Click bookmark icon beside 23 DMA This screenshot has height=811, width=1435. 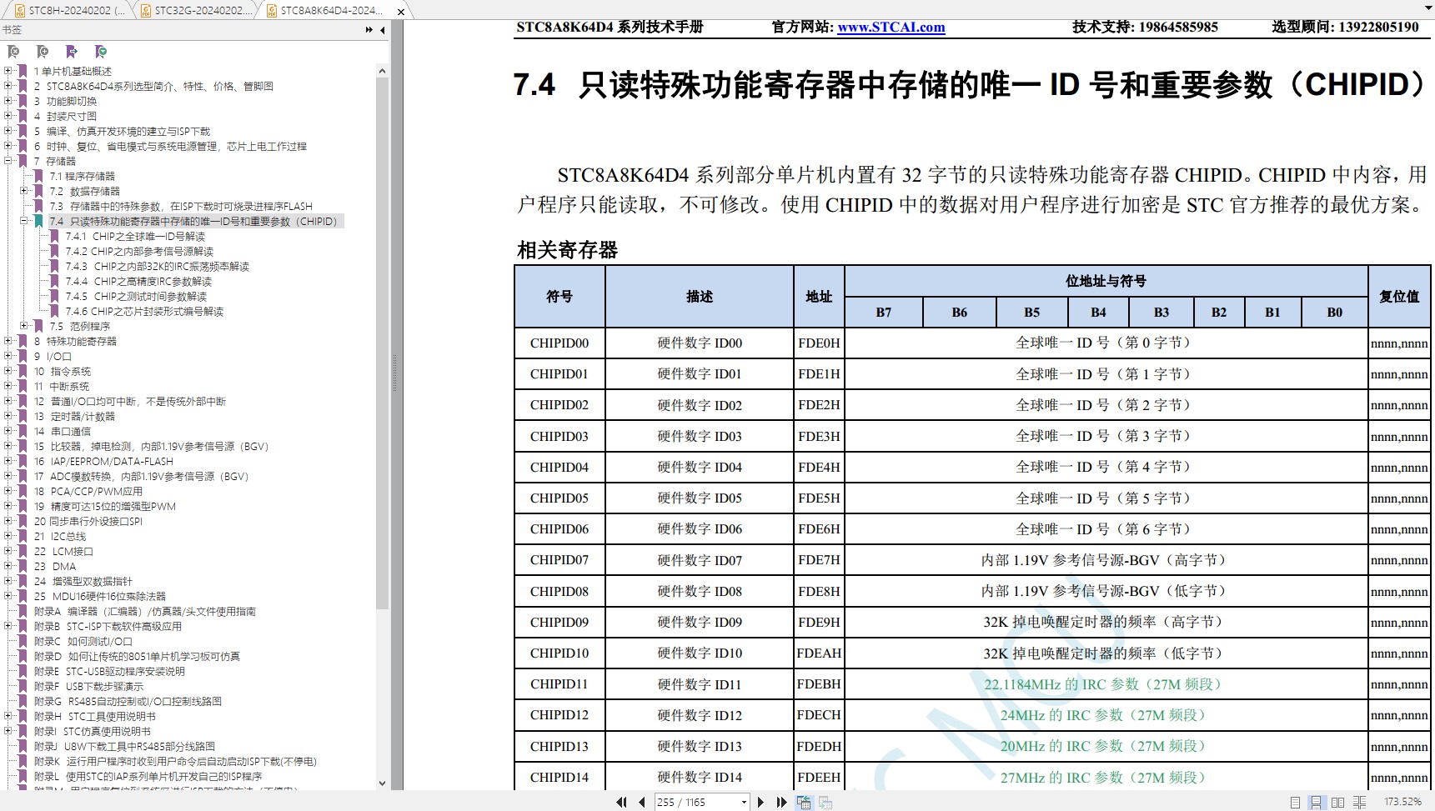pos(23,566)
